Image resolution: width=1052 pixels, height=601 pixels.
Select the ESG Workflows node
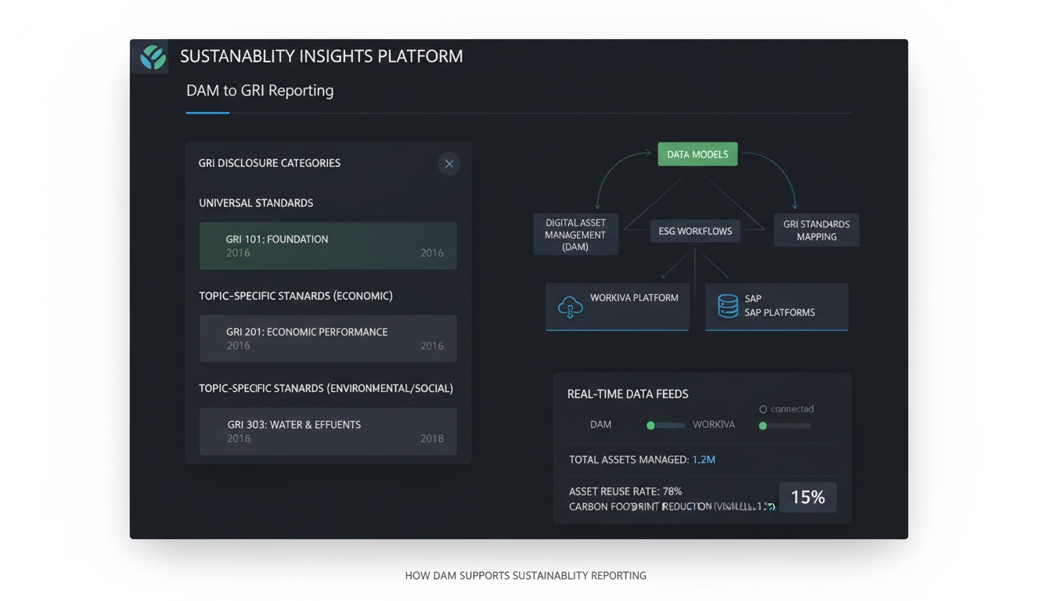click(695, 231)
